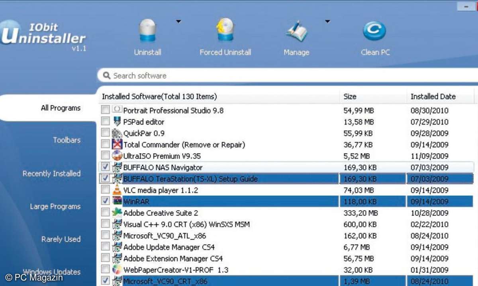
Task: Click the search magnifier icon
Action: coord(107,75)
